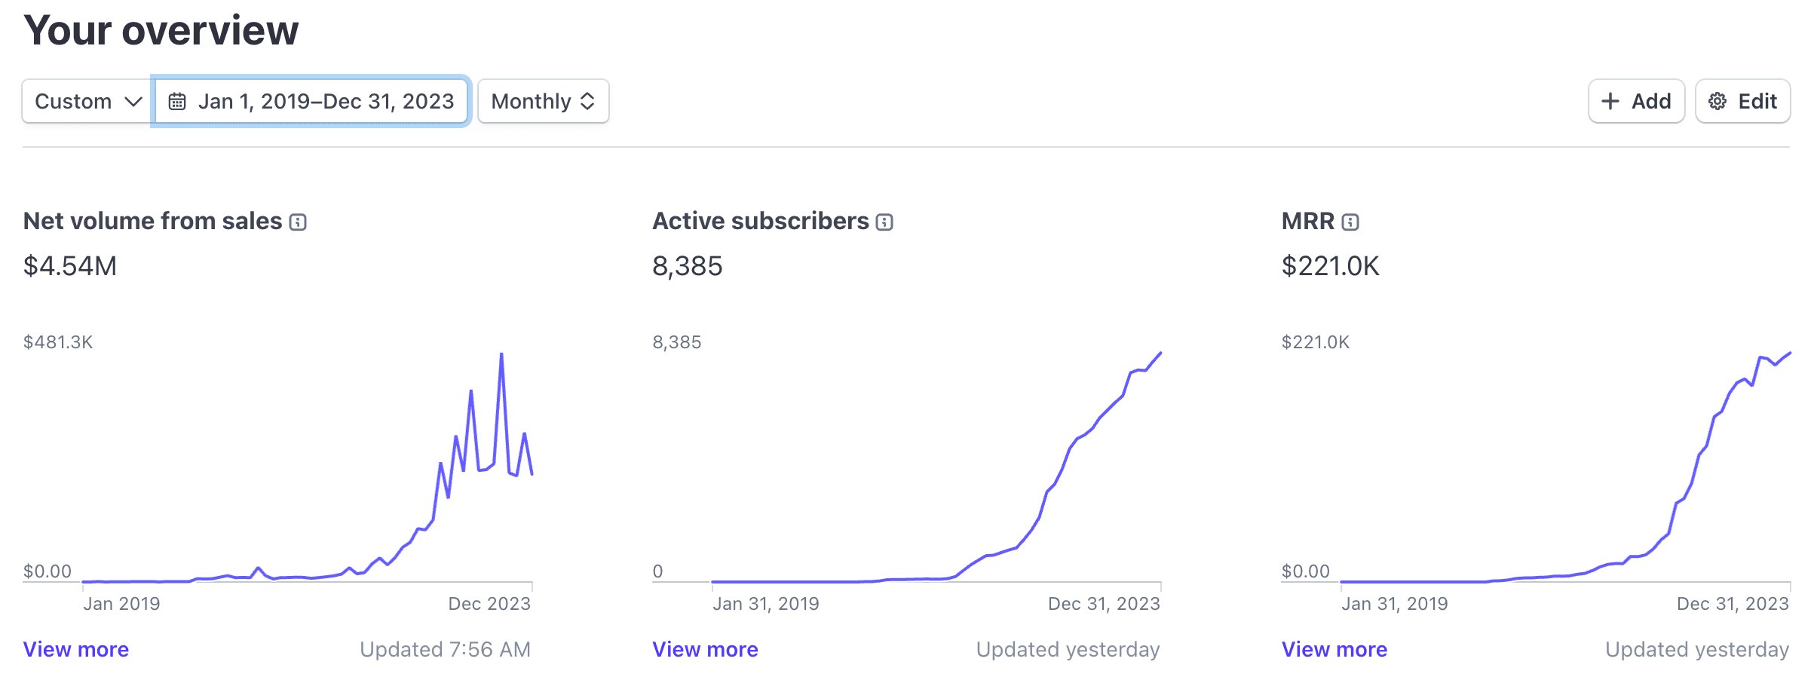Click the calendar icon in date range

tap(177, 101)
